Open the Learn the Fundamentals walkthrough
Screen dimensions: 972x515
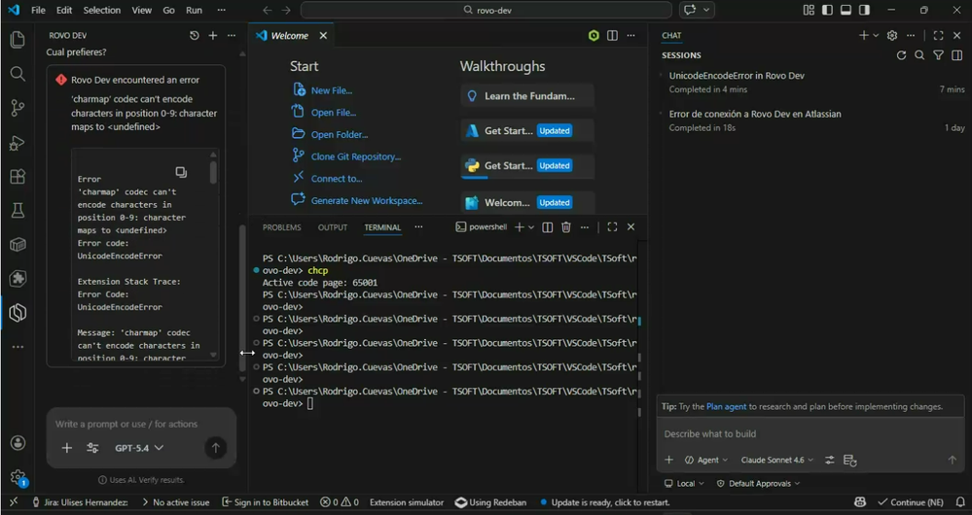(527, 96)
